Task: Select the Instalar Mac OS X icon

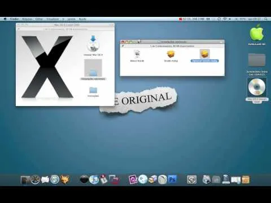Action: pos(93,46)
